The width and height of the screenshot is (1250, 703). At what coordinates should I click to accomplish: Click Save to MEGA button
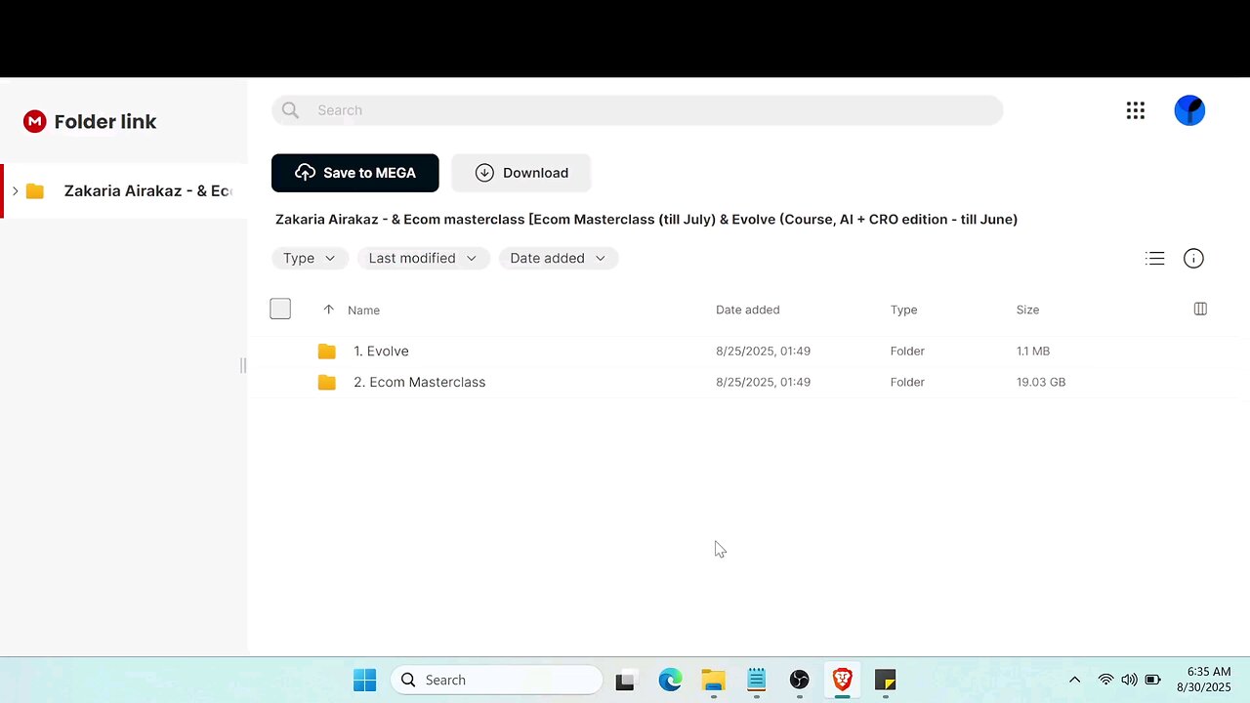pyautogui.click(x=355, y=173)
